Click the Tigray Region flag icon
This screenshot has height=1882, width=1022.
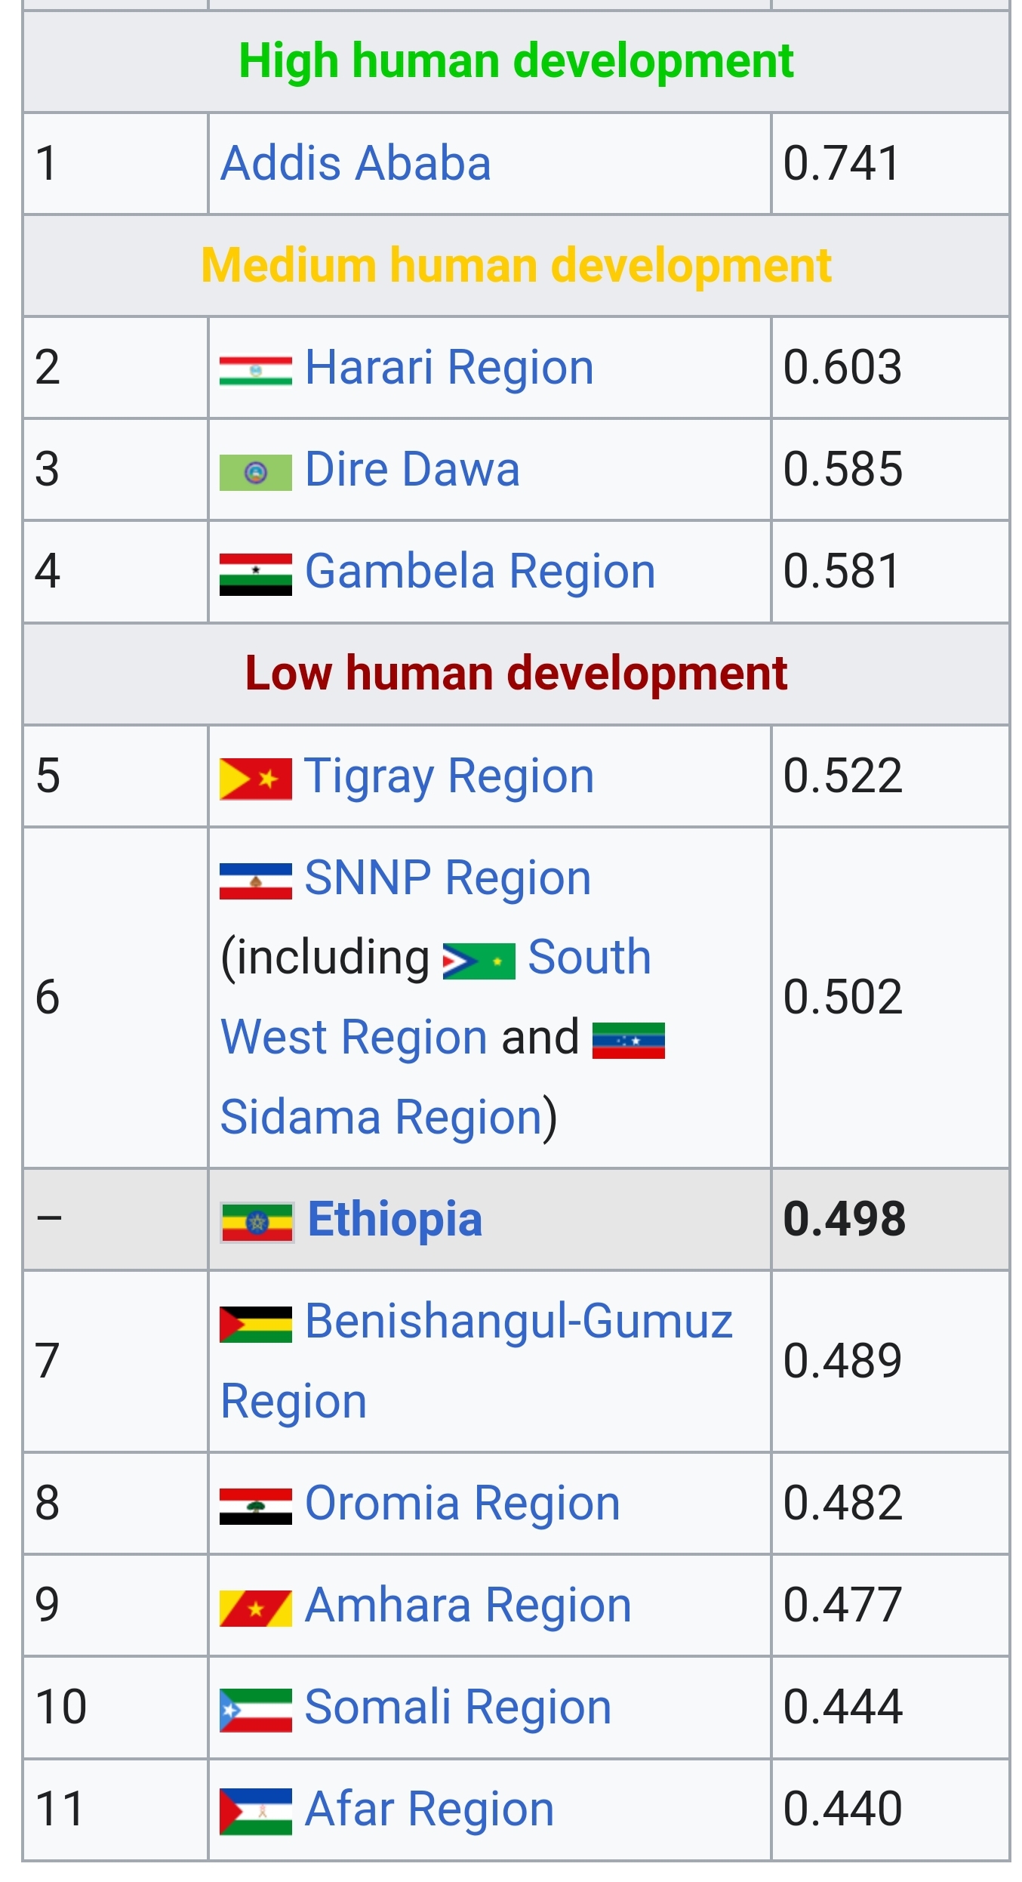pyautogui.click(x=255, y=779)
